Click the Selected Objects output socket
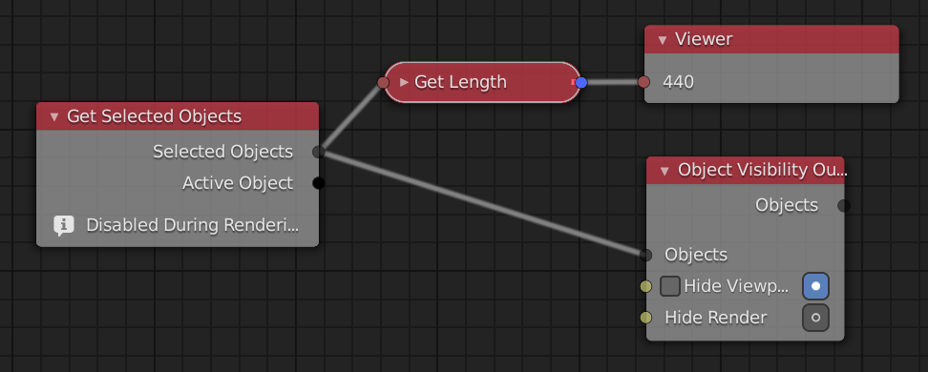The image size is (928, 372). [x=319, y=152]
